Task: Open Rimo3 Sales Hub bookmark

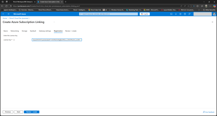Action: coord(95,10)
